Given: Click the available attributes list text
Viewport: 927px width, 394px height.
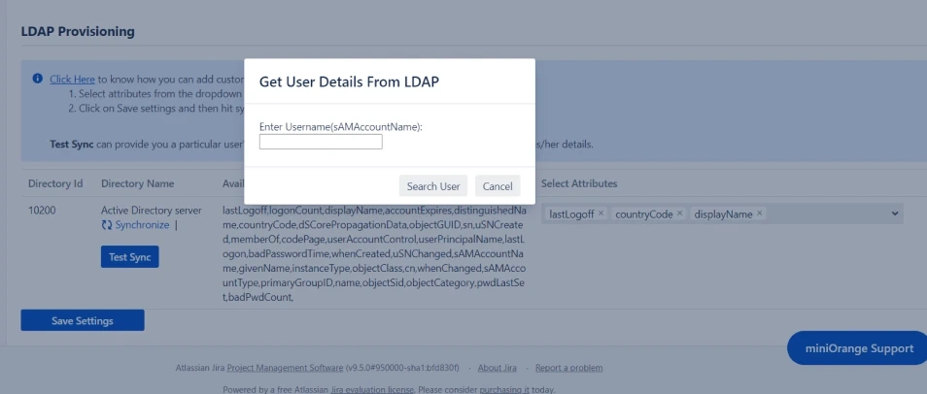Looking at the screenshot, I should [375, 254].
